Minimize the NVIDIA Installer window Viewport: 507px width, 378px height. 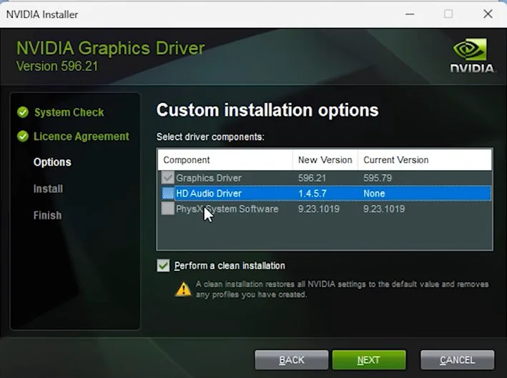pos(410,14)
